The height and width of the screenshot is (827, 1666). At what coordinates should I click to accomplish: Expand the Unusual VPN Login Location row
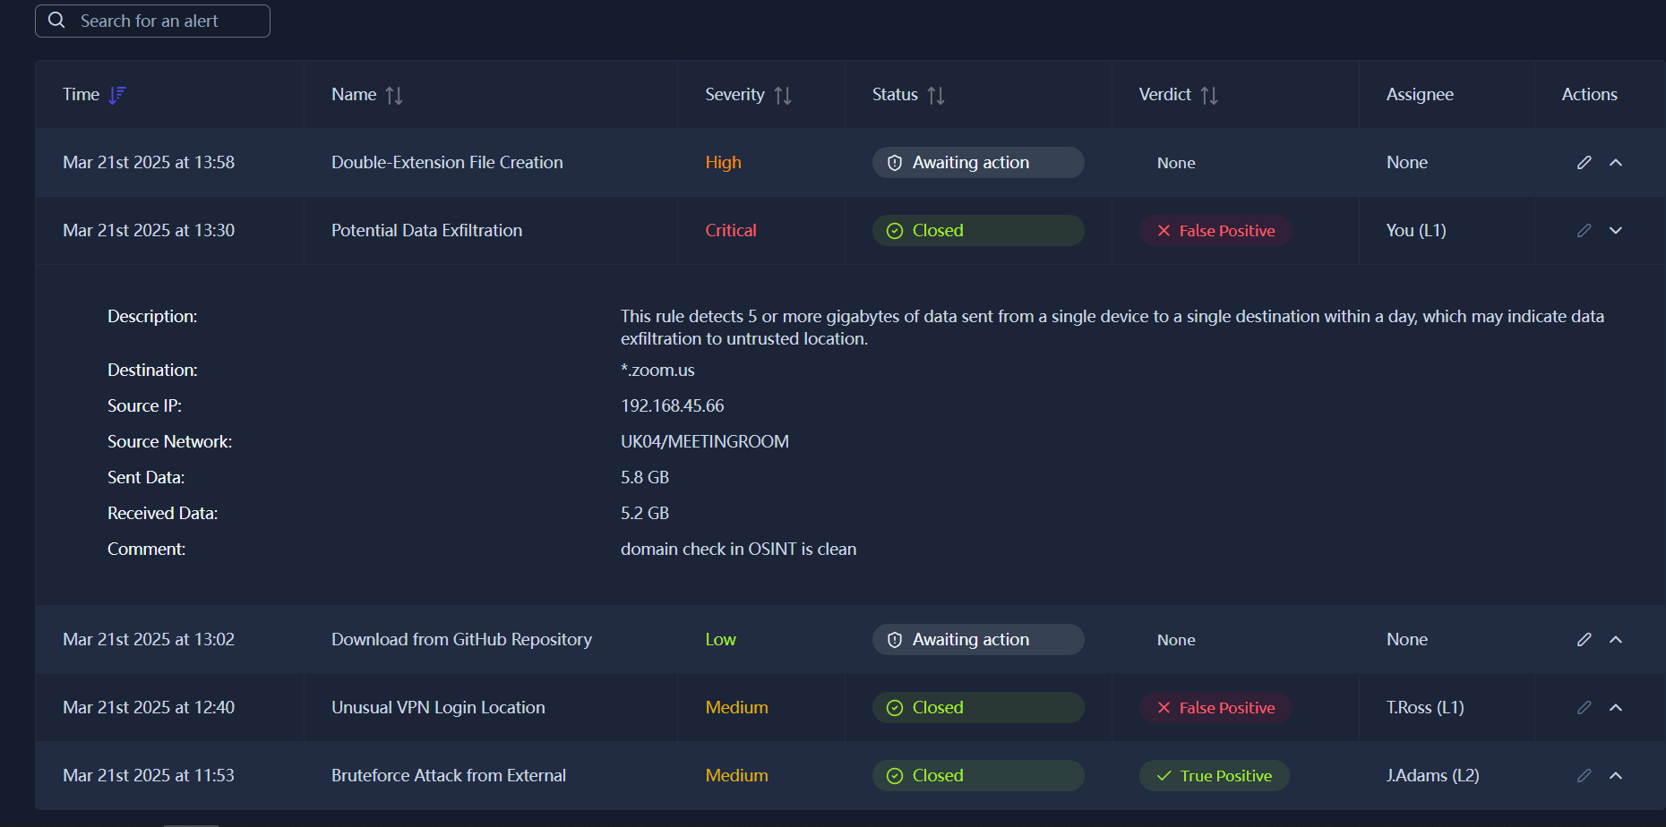(1616, 707)
